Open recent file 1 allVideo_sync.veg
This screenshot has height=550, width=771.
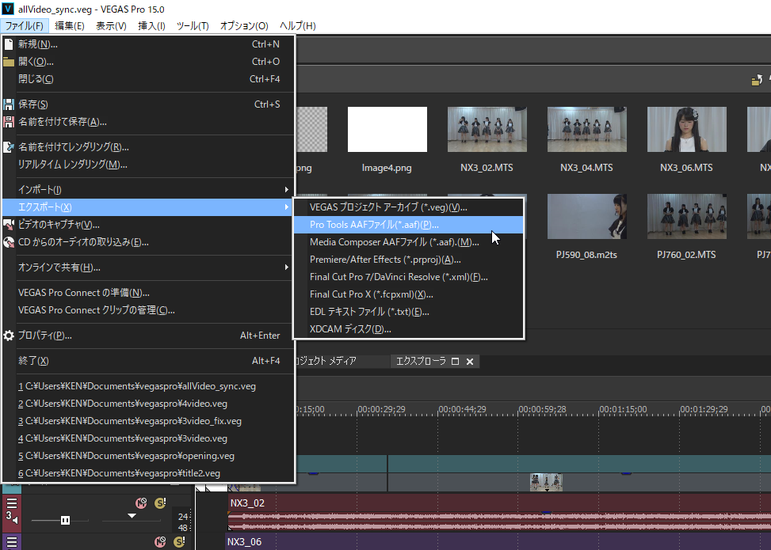[x=148, y=386]
